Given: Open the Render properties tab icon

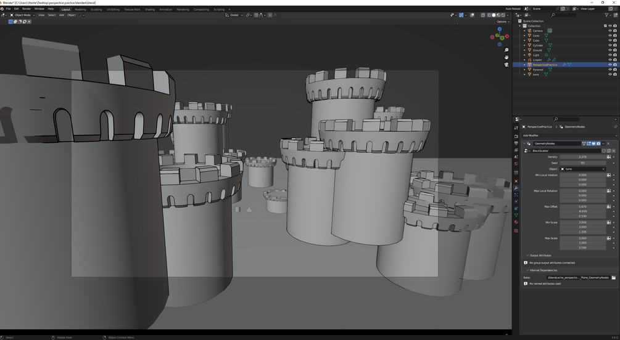Looking at the screenshot, I should [x=516, y=136].
